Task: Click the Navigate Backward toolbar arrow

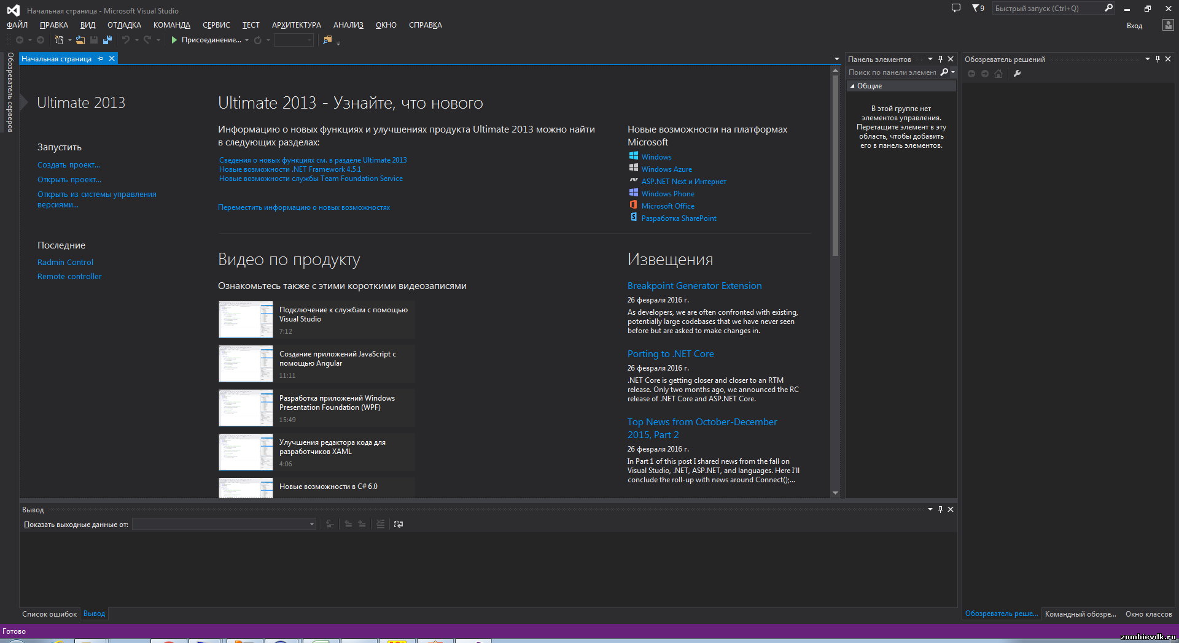Action: click(20, 40)
